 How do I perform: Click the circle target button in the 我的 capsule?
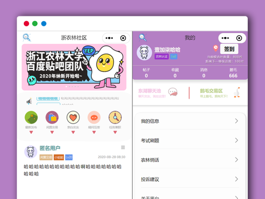pyautogui.click(x=239, y=38)
